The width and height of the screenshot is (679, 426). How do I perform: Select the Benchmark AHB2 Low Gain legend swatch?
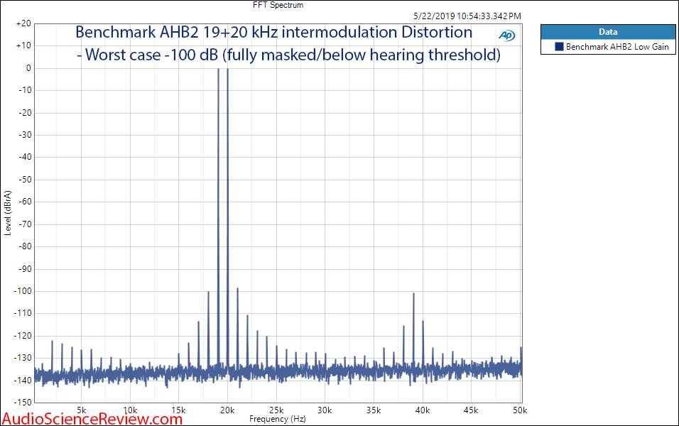559,46
